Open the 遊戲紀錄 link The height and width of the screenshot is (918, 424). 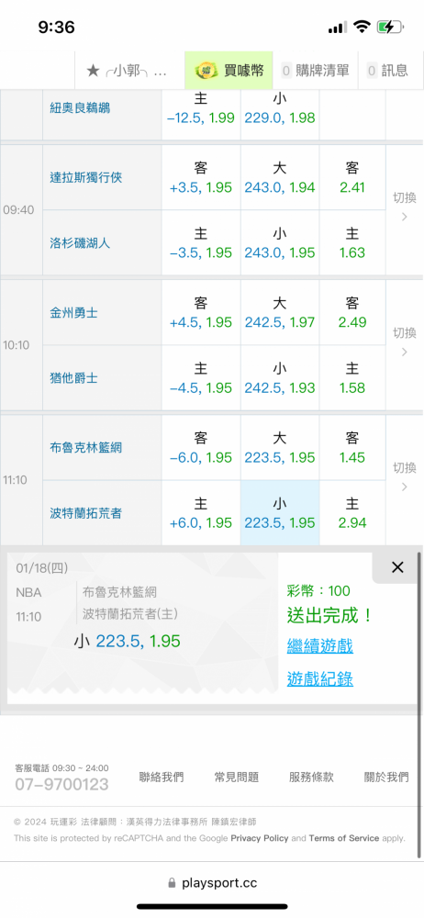pos(319,678)
